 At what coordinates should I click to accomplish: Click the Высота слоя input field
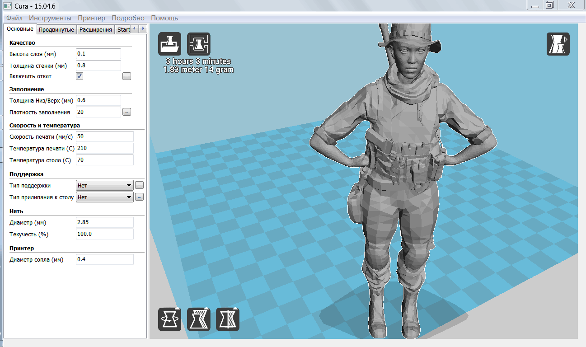98,54
